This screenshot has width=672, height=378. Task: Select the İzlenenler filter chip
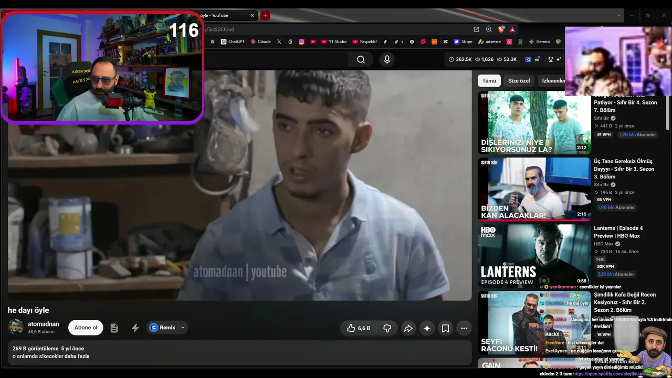pyautogui.click(x=553, y=81)
